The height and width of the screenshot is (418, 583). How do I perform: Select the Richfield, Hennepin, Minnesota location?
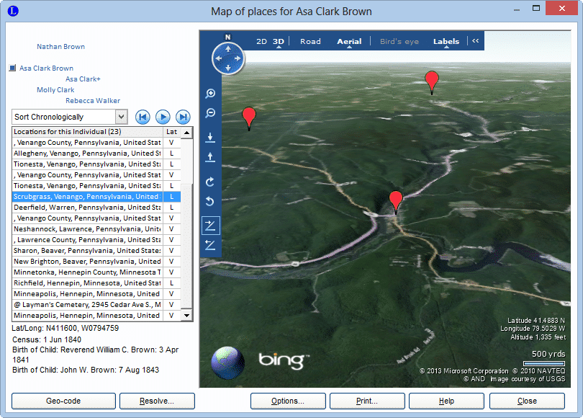(96, 283)
